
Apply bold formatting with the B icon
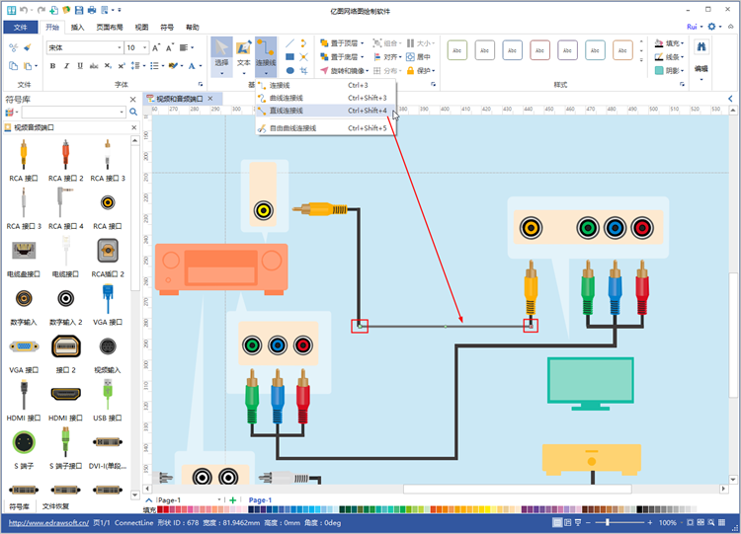[x=52, y=66]
